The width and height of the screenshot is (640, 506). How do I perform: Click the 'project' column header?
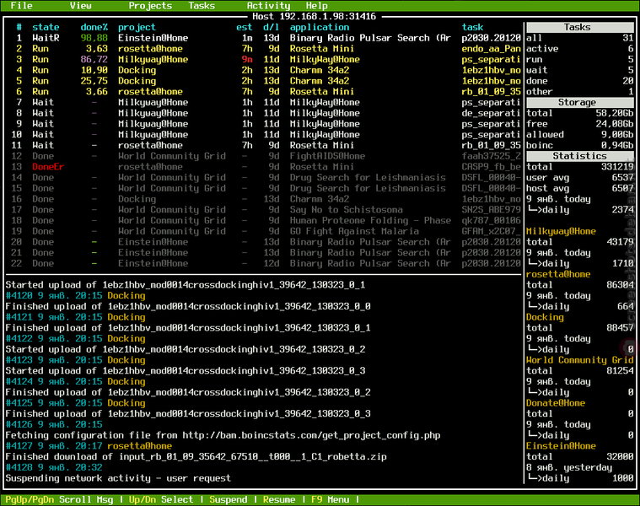[137, 27]
